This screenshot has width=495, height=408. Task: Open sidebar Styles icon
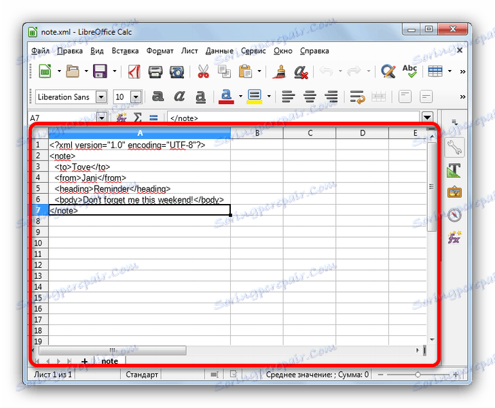(454, 171)
